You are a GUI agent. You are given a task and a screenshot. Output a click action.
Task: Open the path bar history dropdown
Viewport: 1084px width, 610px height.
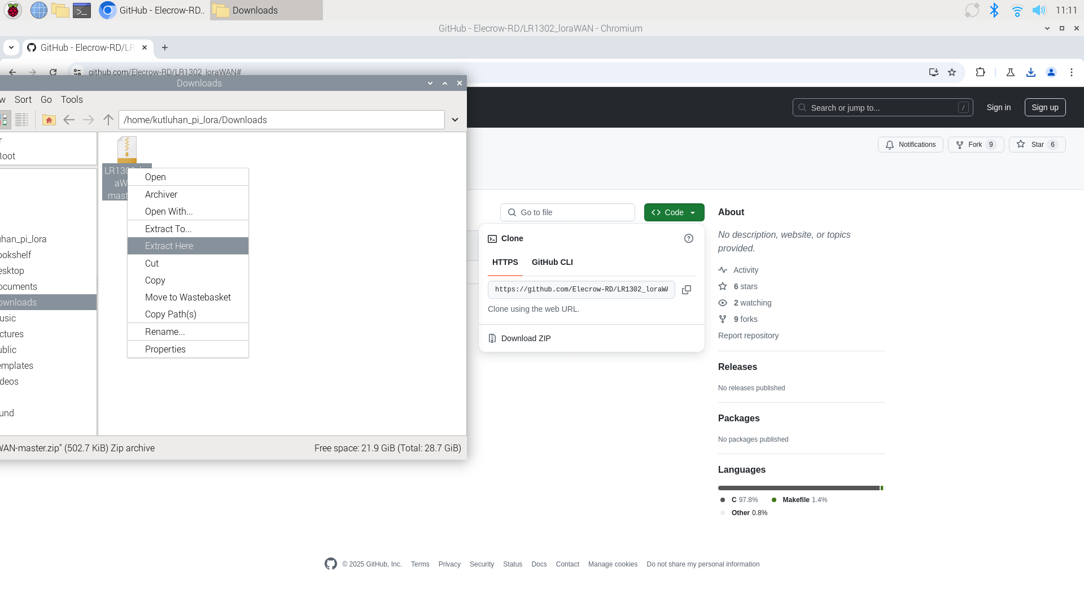(455, 120)
